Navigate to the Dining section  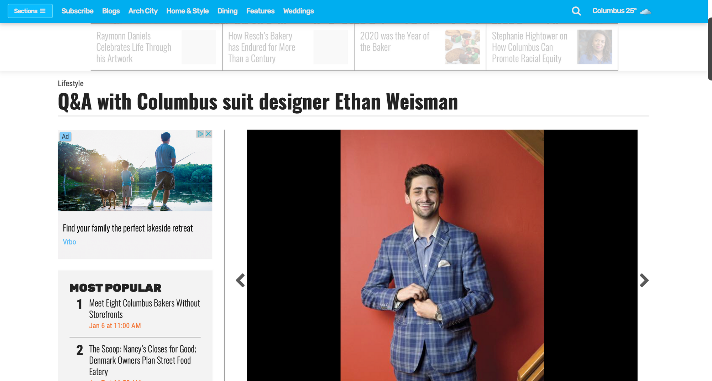(227, 11)
